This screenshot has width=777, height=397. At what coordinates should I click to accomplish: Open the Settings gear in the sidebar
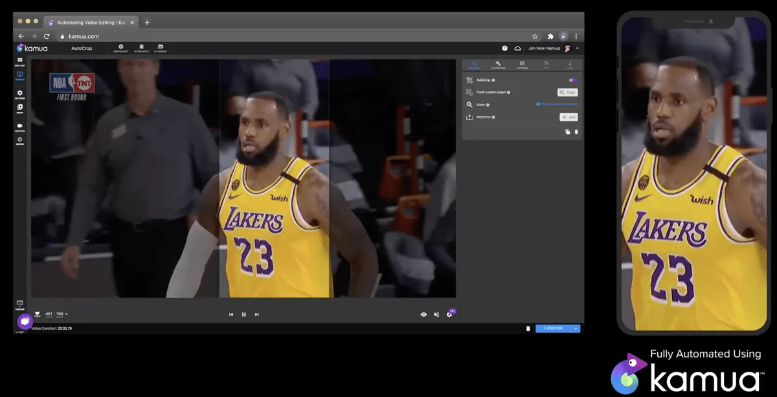(x=20, y=94)
